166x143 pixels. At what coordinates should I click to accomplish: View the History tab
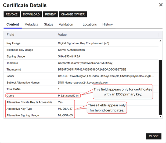(x=107, y=24)
